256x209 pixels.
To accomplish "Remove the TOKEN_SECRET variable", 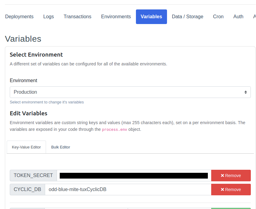I will coord(231,176).
